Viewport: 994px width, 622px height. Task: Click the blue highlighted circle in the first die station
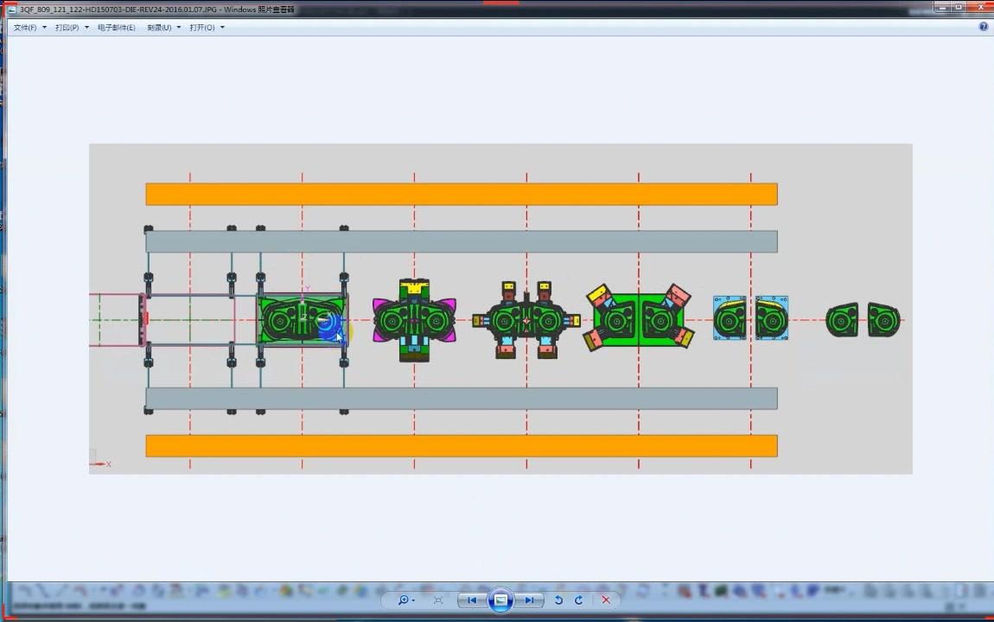328,326
